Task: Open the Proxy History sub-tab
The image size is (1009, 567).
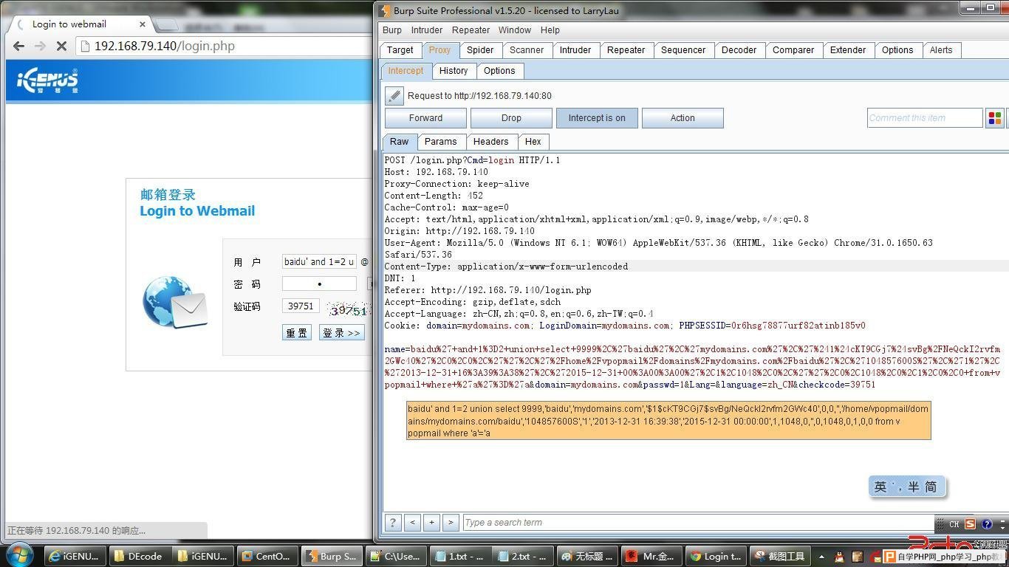Action: click(454, 71)
